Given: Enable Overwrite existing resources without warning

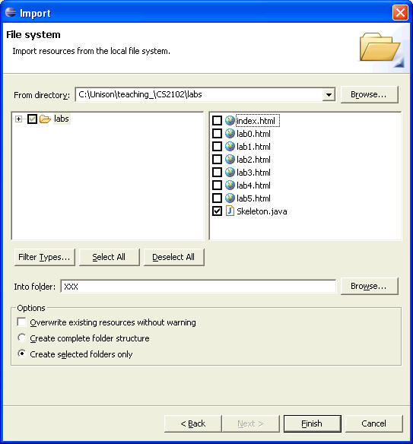Looking at the screenshot, I should 21,322.
